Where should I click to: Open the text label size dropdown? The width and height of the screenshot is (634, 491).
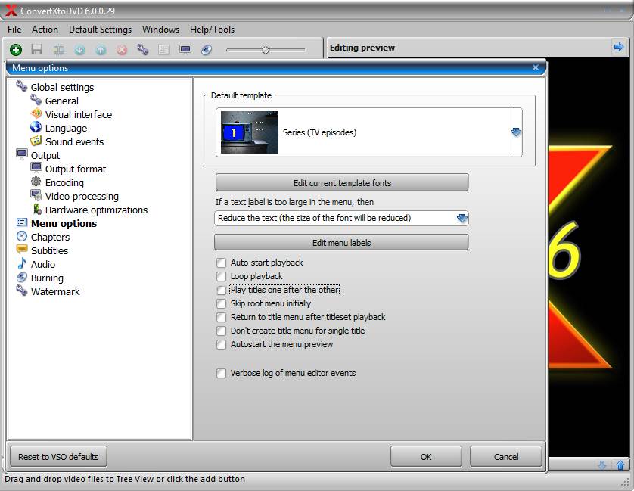coord(462,218)
